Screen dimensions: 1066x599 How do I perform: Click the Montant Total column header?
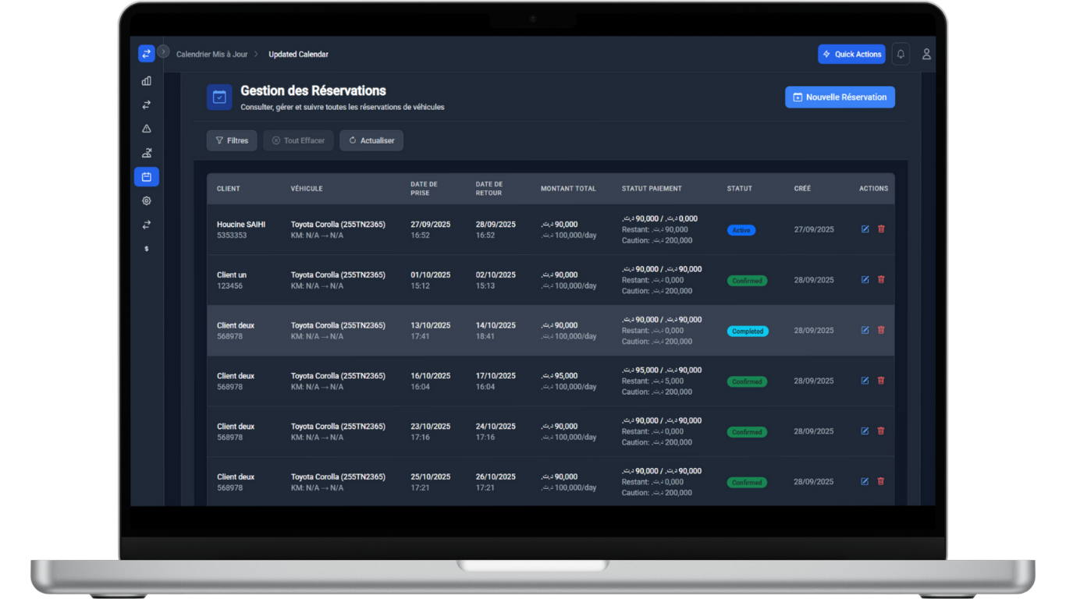tap(568, 189)
